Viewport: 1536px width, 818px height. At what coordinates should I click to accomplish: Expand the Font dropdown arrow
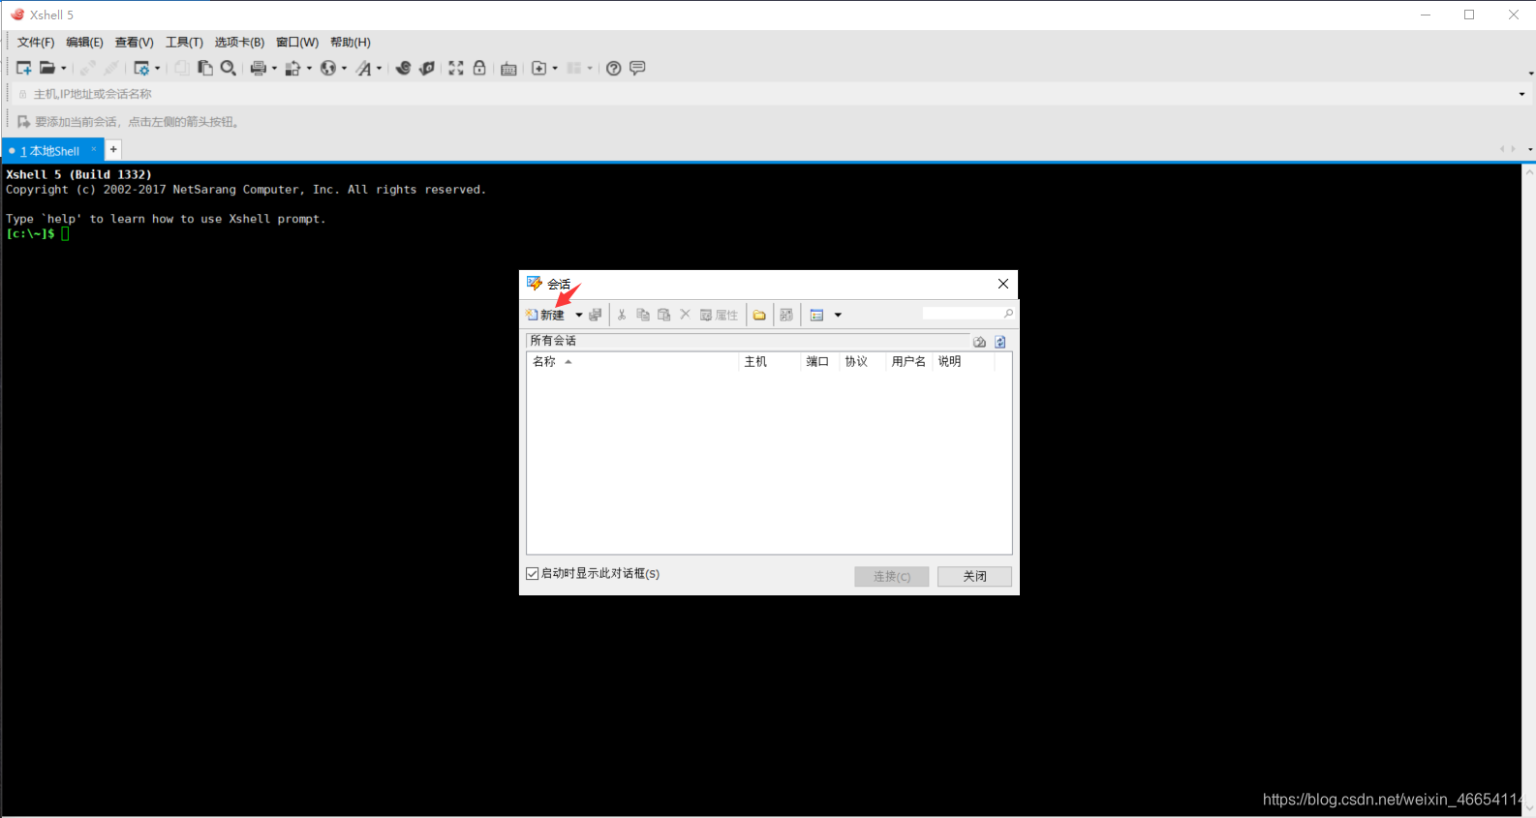click(379, 68)
